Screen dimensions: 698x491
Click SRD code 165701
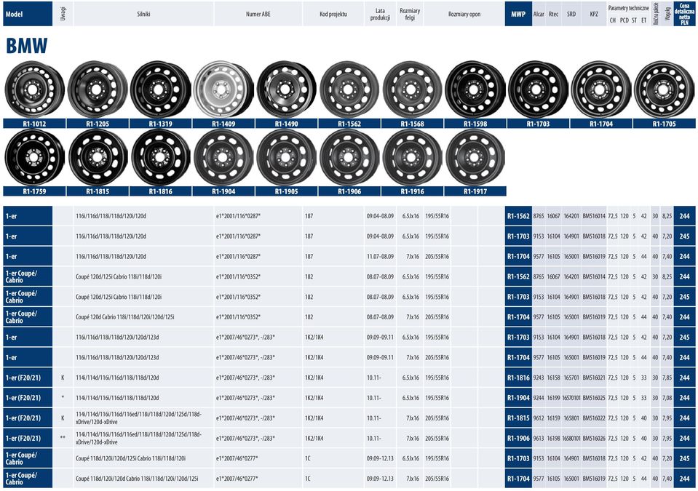pos(571,378)
